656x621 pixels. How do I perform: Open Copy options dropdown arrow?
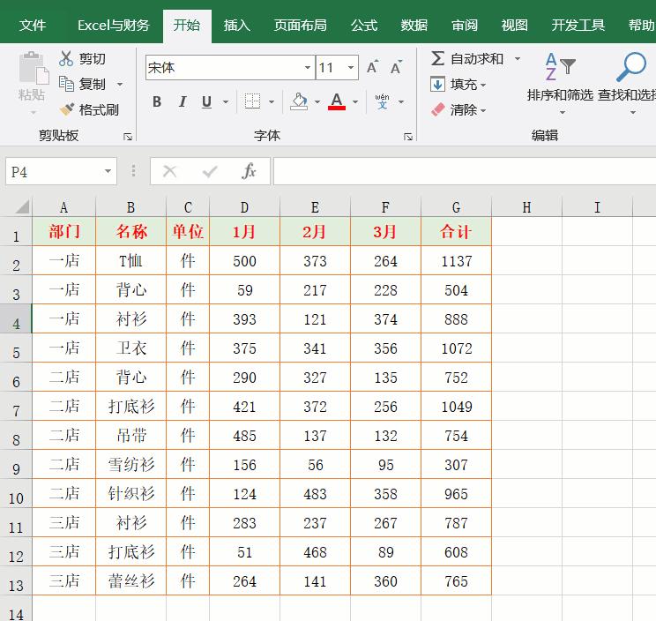pos(120,84)
